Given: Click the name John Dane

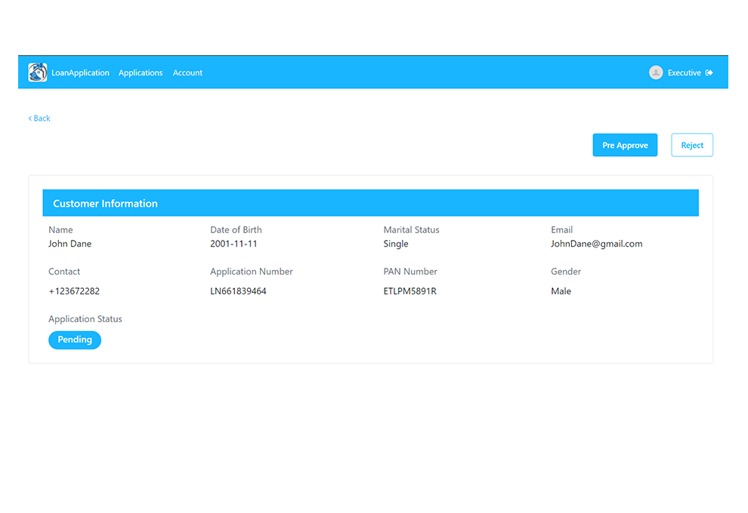Looking at the screenshot, I should [70, 244].
